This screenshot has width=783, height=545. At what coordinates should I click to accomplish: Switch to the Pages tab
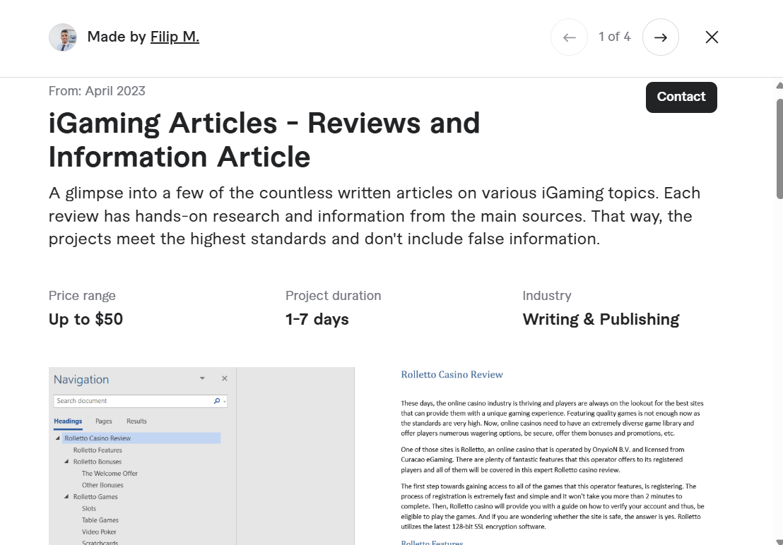(x=103, y=421)
